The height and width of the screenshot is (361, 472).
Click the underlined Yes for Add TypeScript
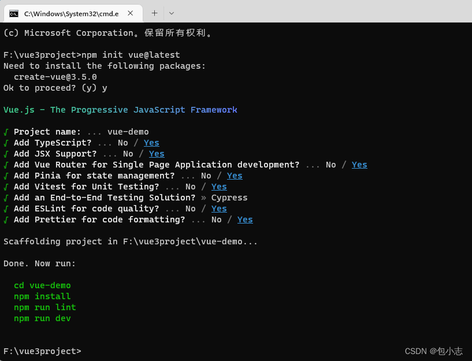tap(151, 143)
